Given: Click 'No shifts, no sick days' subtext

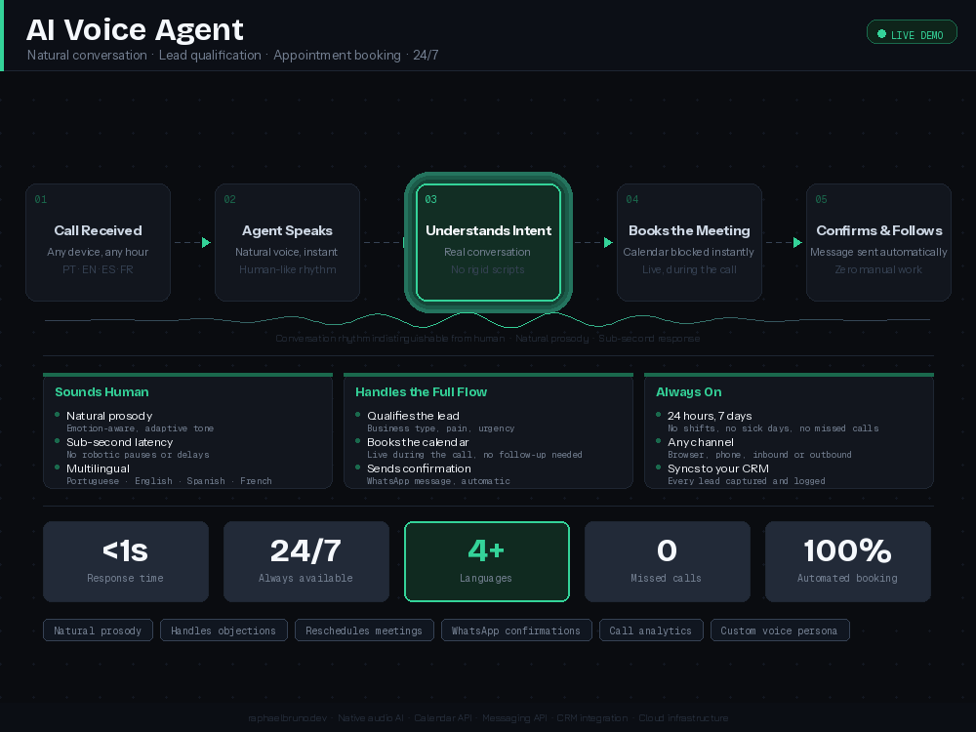Looking at the screenshot, I should pyautogui.click(x=773, y=428).
